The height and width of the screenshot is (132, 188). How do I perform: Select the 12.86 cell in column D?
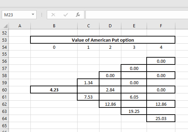click(x=110, y=104)
